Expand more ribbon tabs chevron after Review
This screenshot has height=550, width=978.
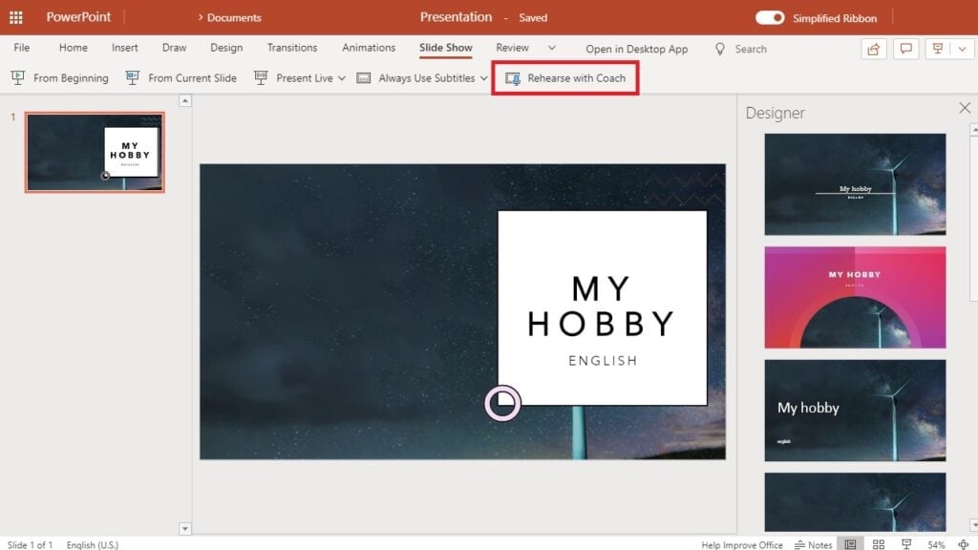(551, 48)
